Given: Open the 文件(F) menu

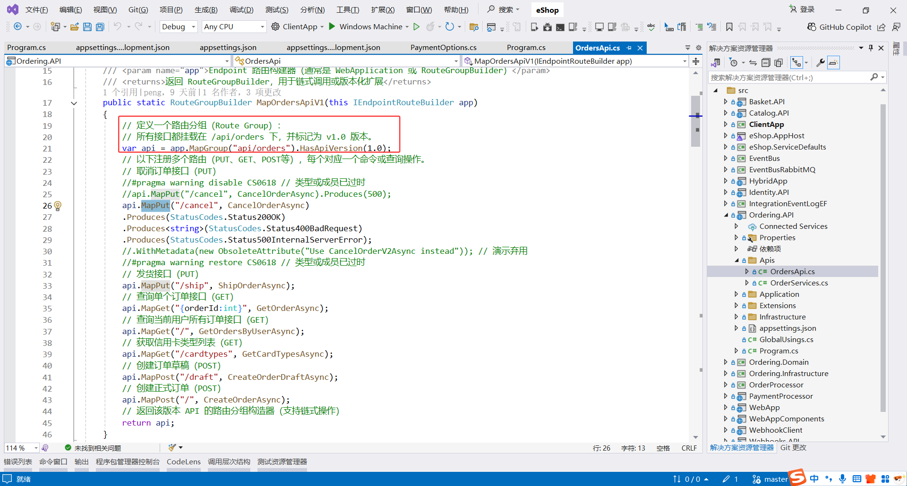Looking at the screenshot, I should [36, 10].
